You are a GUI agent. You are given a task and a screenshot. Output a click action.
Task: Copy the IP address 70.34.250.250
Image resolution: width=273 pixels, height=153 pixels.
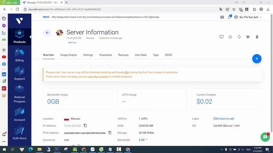pyautogui.click(x=85, y=125)
